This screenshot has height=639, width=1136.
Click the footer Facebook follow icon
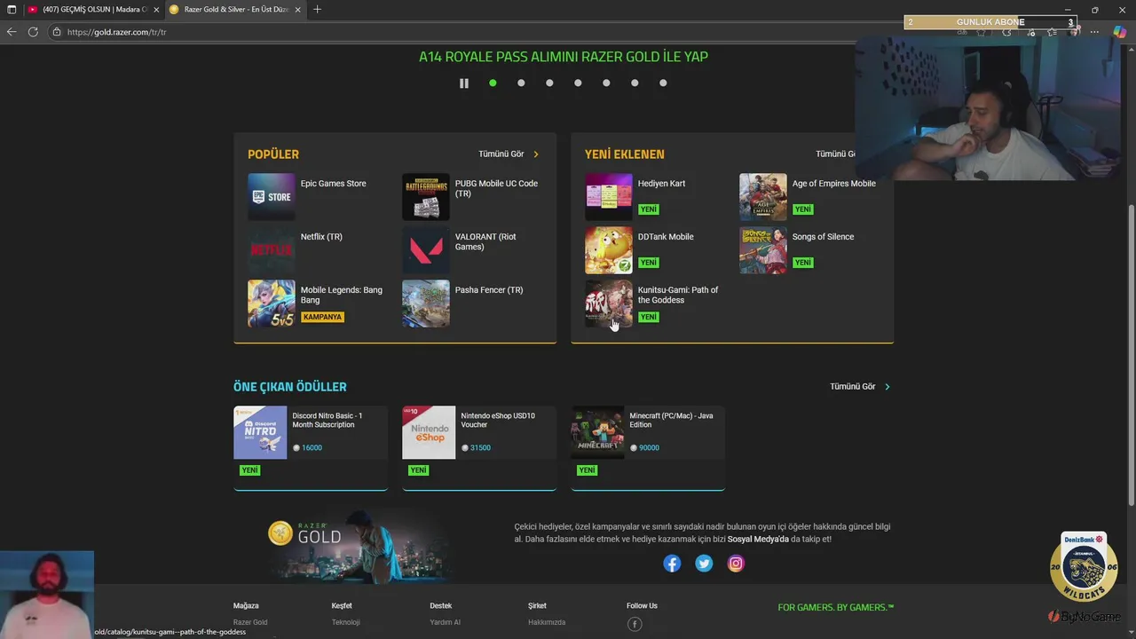(x=635, y=624)
